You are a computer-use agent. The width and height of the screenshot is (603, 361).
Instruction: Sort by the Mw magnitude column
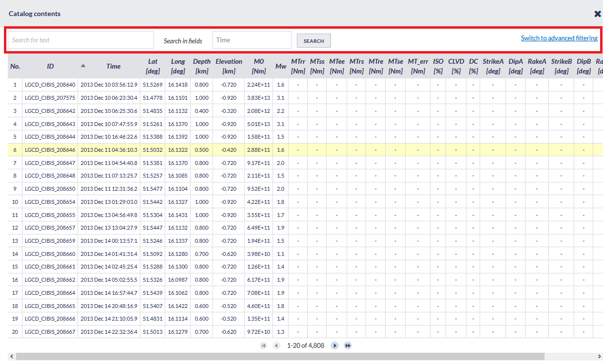[x=281, y=66]
